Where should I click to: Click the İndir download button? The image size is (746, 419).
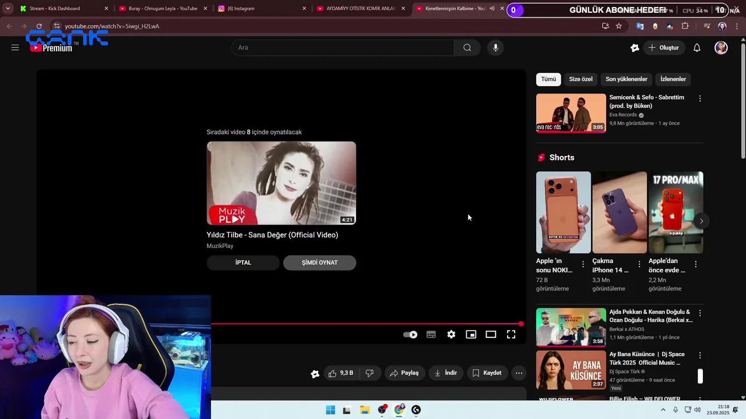point(446,373)
